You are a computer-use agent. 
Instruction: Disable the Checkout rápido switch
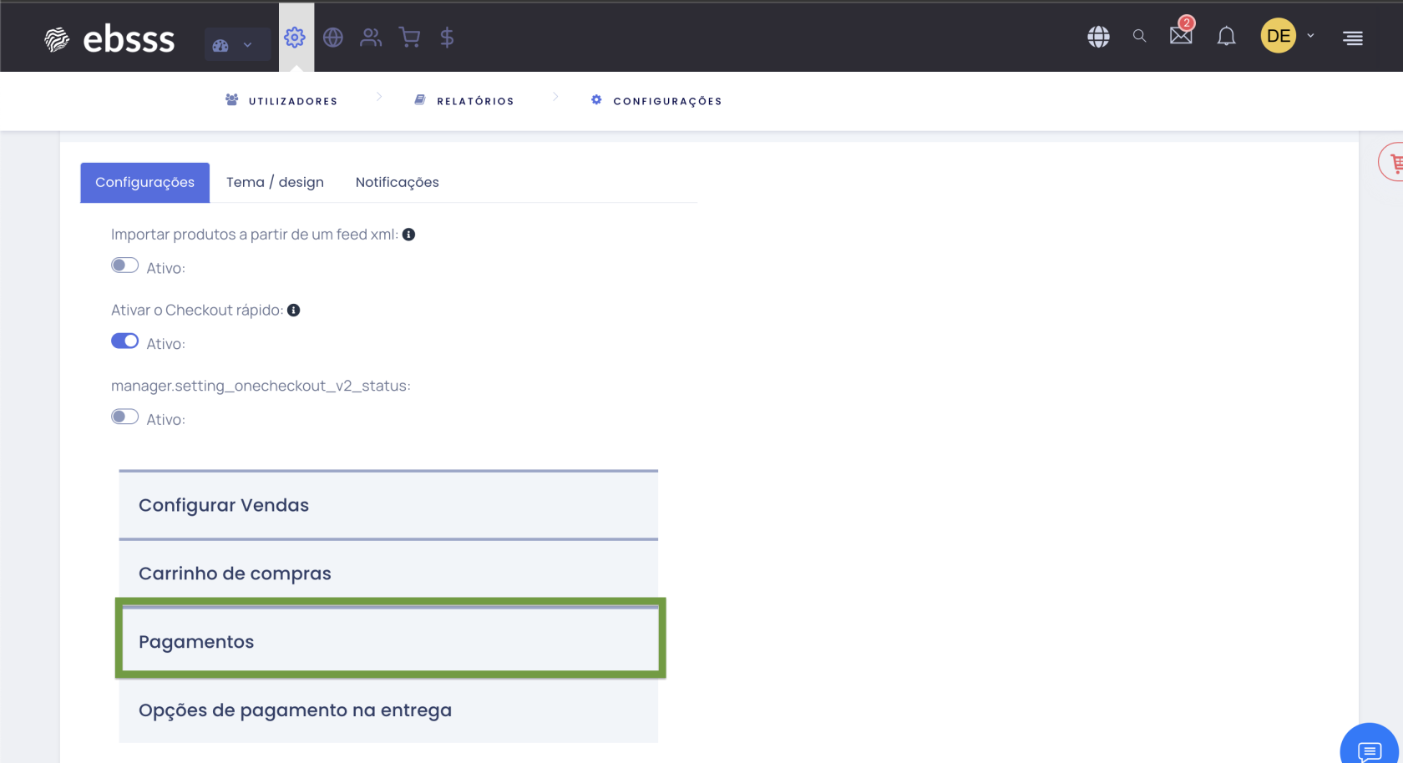point(125,341)
